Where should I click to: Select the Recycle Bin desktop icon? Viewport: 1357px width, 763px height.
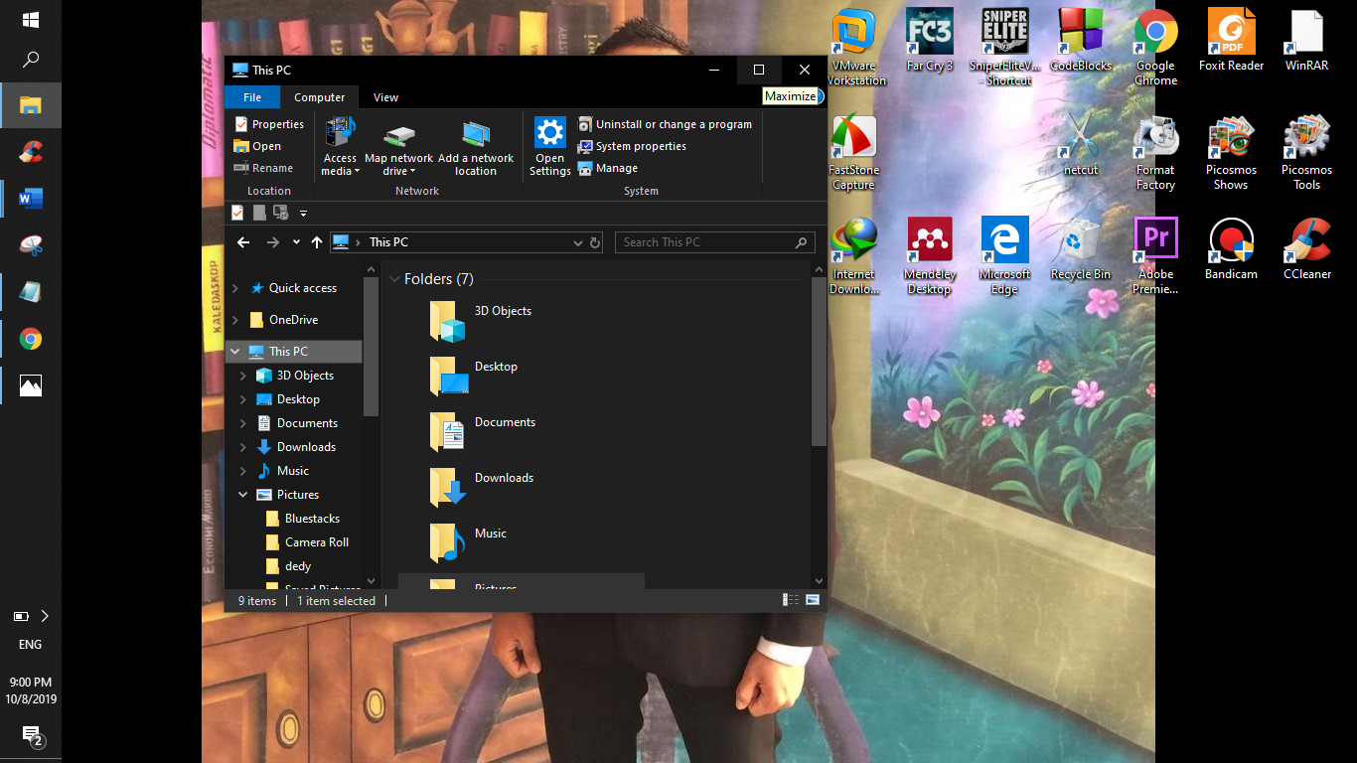click(1081, 249)
